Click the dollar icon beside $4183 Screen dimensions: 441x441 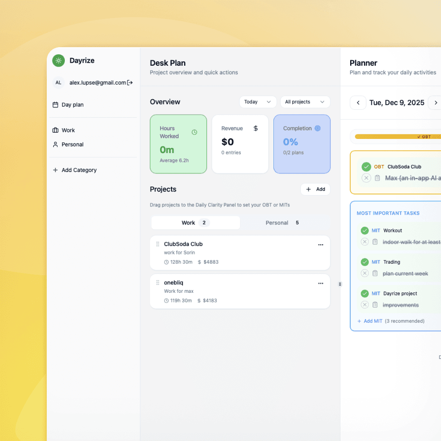199,301
